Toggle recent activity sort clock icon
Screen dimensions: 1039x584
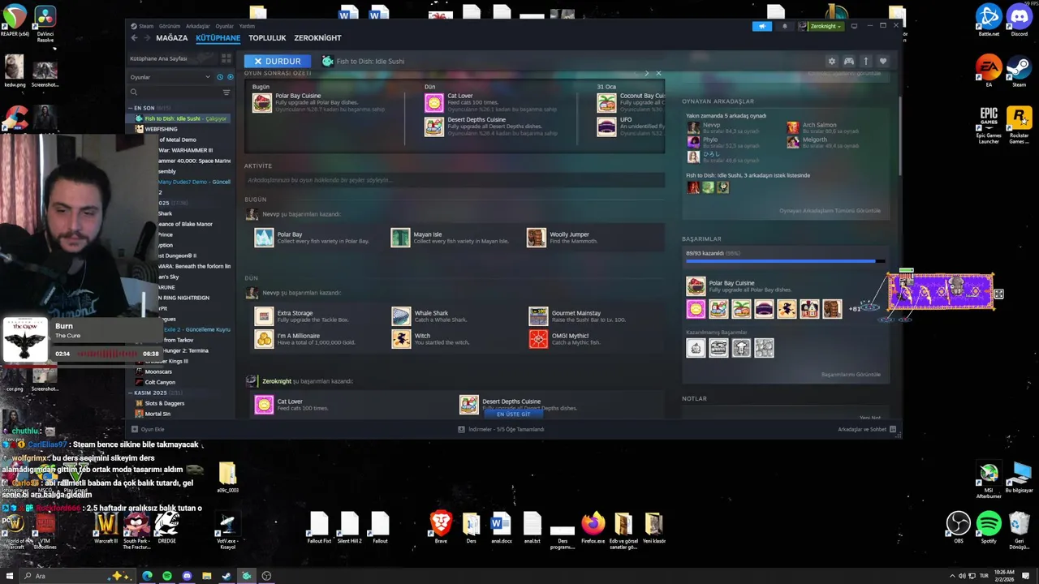click(220, 77)
